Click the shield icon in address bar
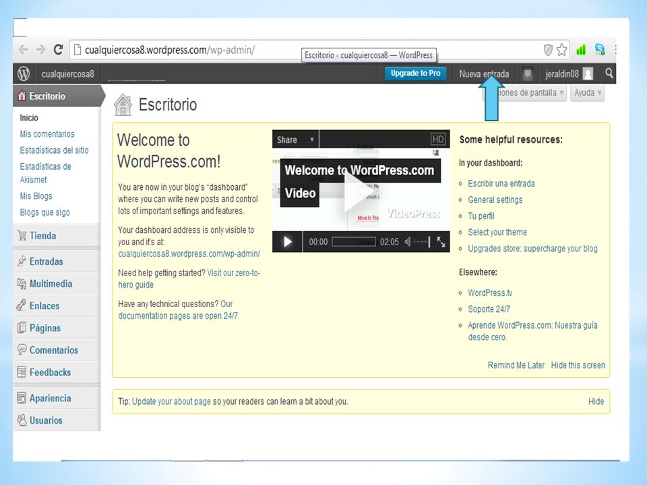 [548, 50]
